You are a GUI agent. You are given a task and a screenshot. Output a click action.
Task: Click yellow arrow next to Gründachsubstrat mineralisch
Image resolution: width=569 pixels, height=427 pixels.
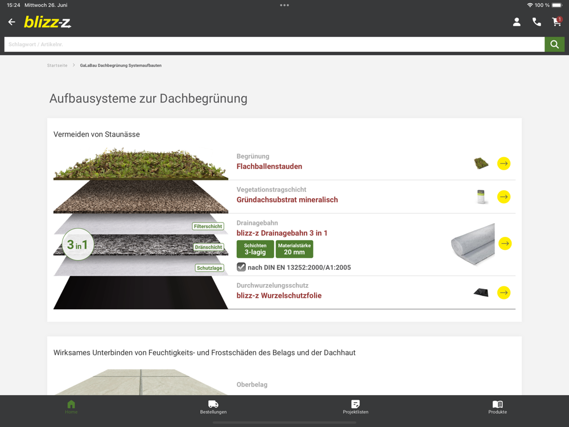tap(504, 197)
